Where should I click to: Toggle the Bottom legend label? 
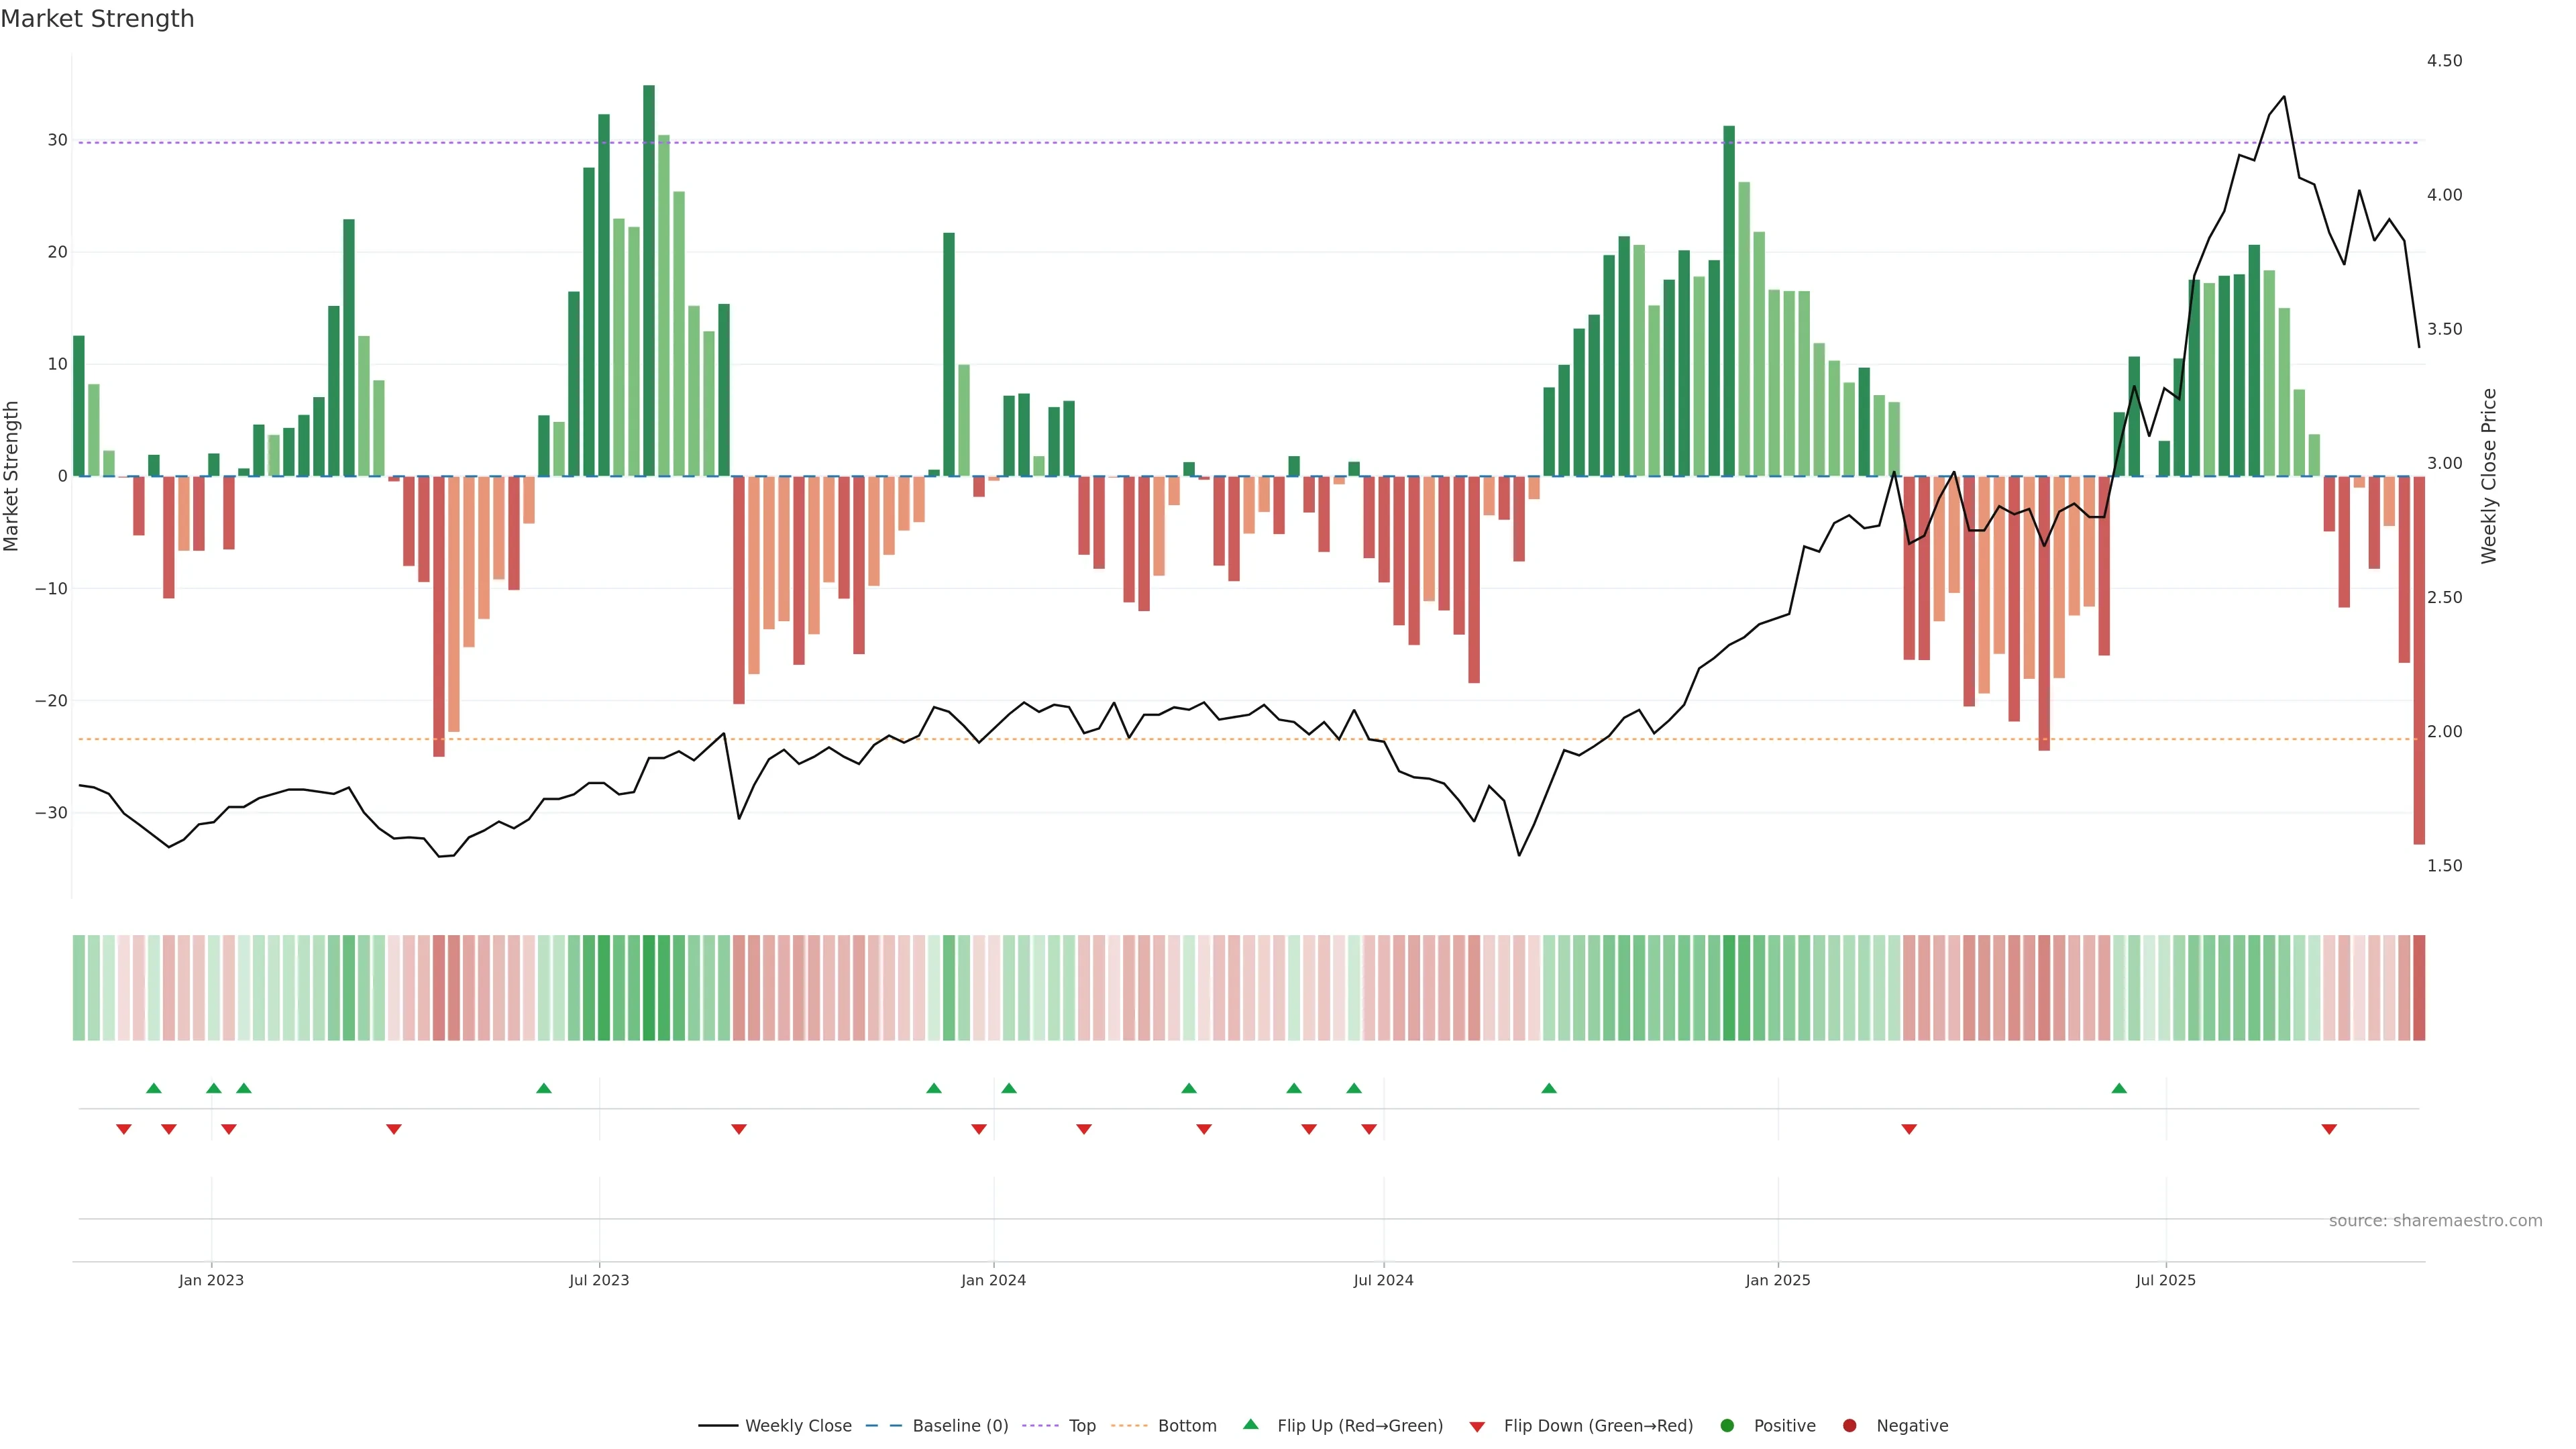coord(1187,1426)
